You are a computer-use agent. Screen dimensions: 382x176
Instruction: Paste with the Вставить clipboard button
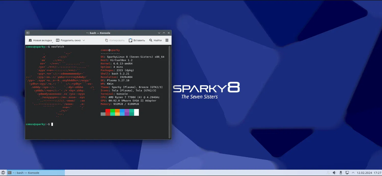coord(137,40)
